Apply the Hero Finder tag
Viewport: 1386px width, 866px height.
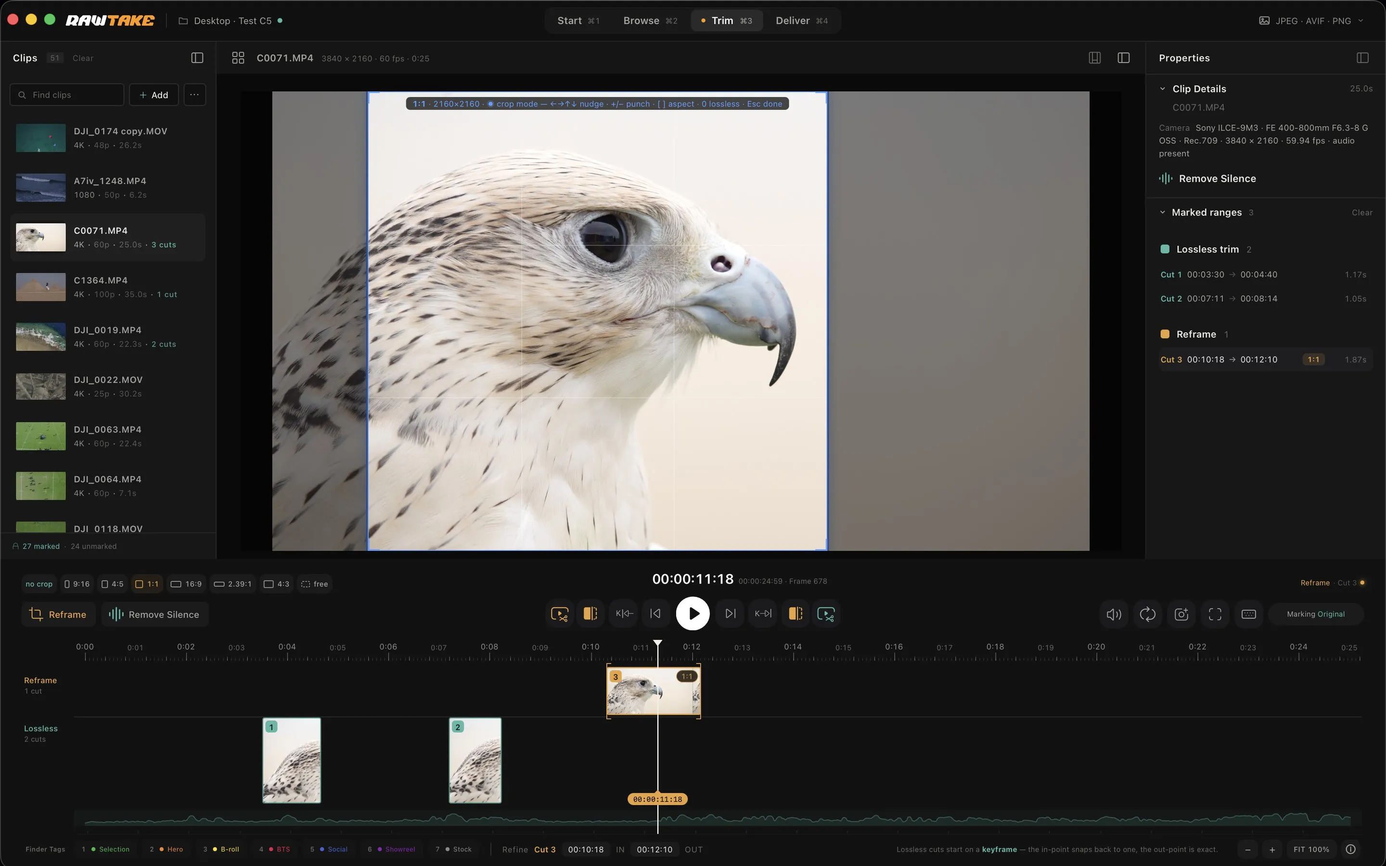click(x=167, y=849)
